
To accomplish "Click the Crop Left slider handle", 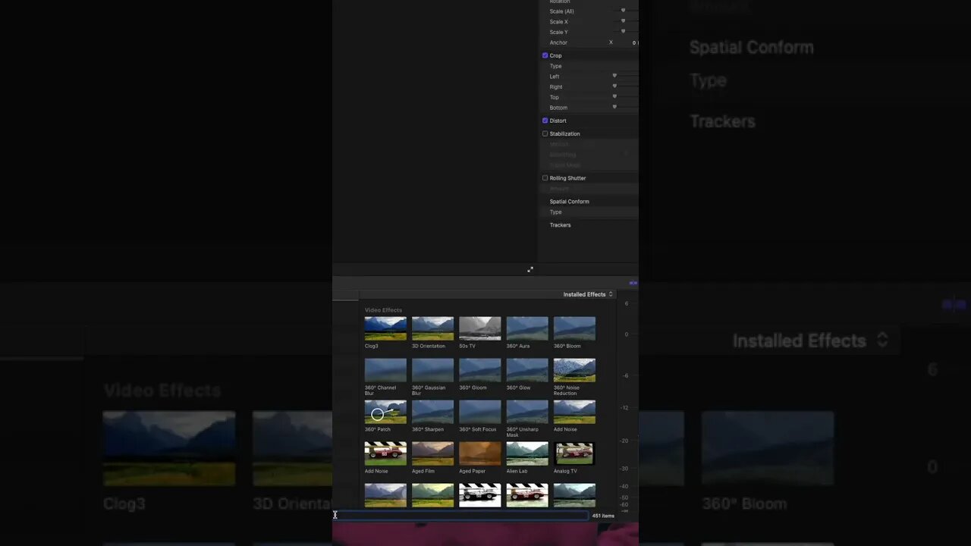I will coord(614,76).
